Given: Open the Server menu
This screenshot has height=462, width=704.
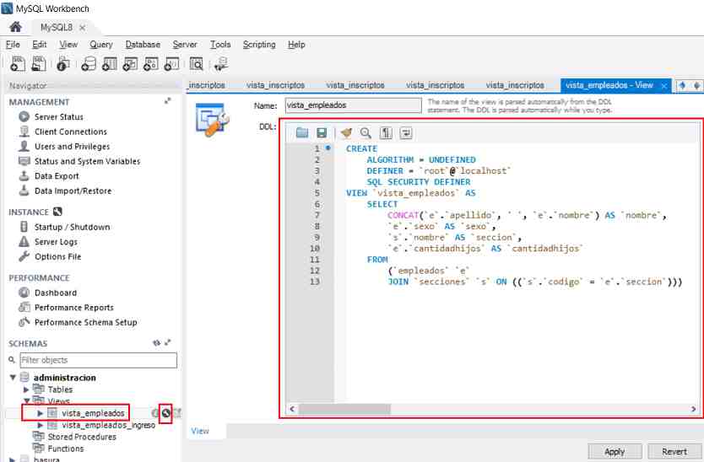Looking at the screenshot, I should click(x=185, y=45).
